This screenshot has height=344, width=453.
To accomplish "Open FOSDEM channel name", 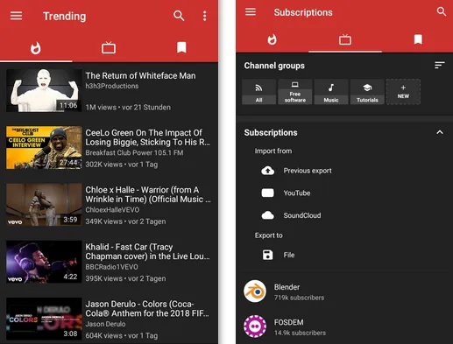I will 288,322.
